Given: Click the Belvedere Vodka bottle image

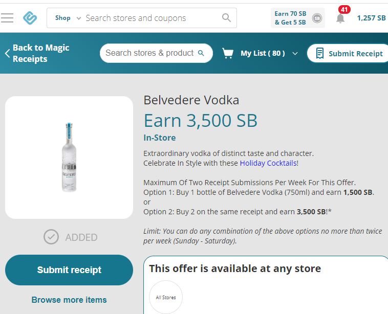Looking at the screenshot, I should click(x=69, y=157).
